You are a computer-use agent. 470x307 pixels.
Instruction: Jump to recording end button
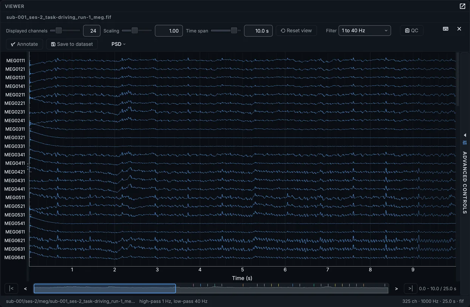(x=410, y=289)
